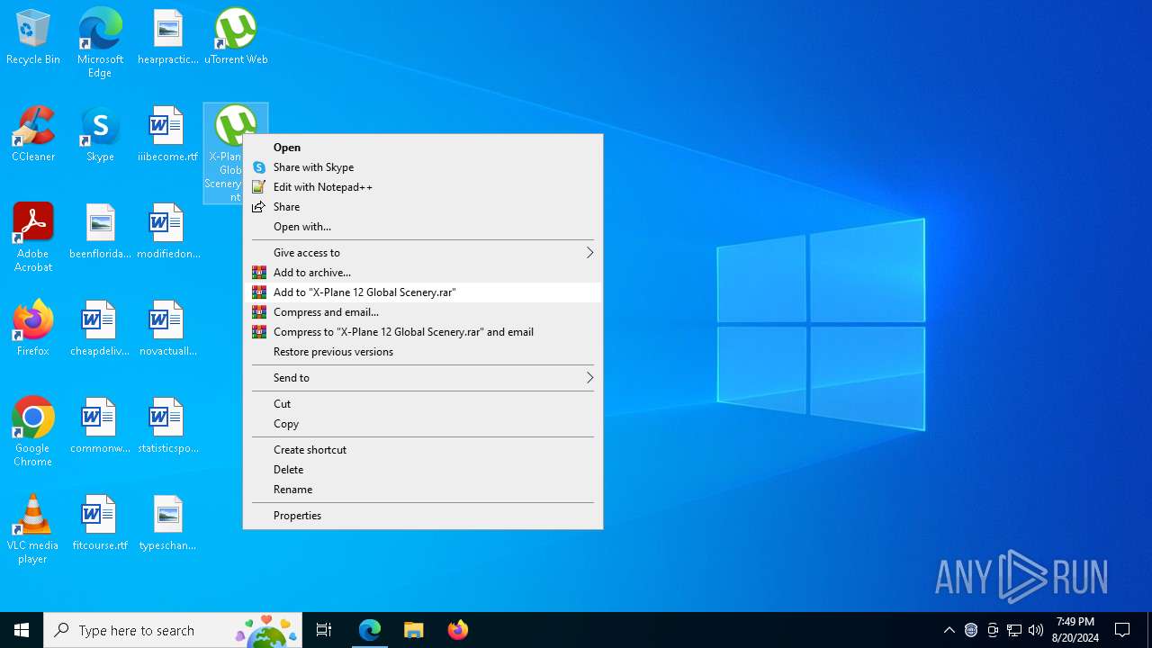Select the Skype desktop shortcut
Screen dimensions: 1152x648
[x=100, y=135]
